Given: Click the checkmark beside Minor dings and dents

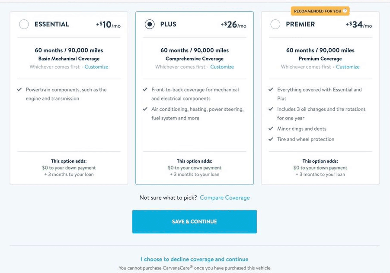Looking at the screenshot, I should coord(271,129).
